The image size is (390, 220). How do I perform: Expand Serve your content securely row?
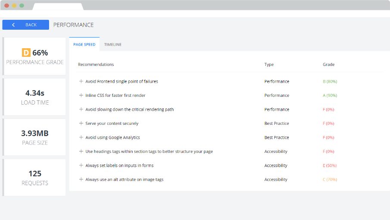(x=81, y=123)
